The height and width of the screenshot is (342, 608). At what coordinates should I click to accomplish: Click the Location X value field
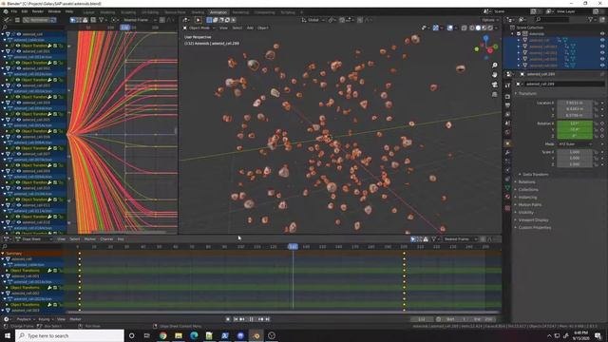coord(574,103)
